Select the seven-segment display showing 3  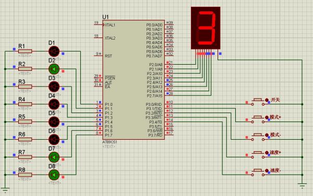(206, 28)
